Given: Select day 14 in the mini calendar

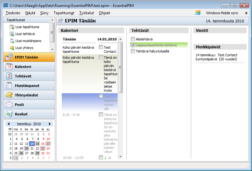Looking at the screenshot, I should pyautogui.click(x=32, y=144).
